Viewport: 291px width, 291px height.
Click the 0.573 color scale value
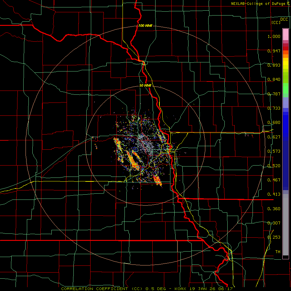[x=274, y=151]
